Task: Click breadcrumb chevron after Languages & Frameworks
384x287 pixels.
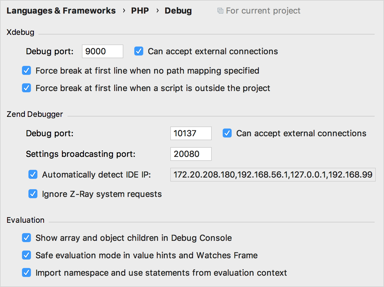Action: pyautogui.click(x=124, y=11)
